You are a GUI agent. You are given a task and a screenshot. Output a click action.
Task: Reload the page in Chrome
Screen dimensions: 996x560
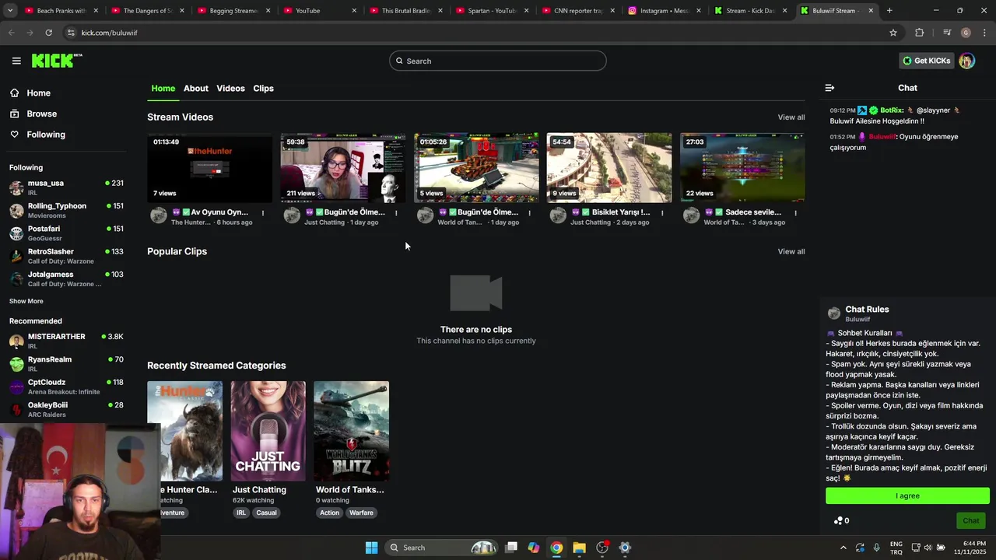tap(48, 33)
